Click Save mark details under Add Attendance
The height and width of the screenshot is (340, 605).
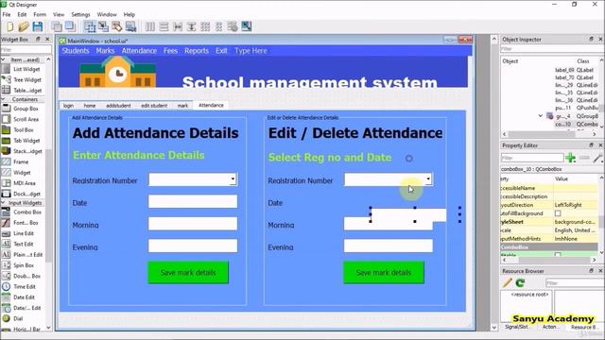(188, 273)
